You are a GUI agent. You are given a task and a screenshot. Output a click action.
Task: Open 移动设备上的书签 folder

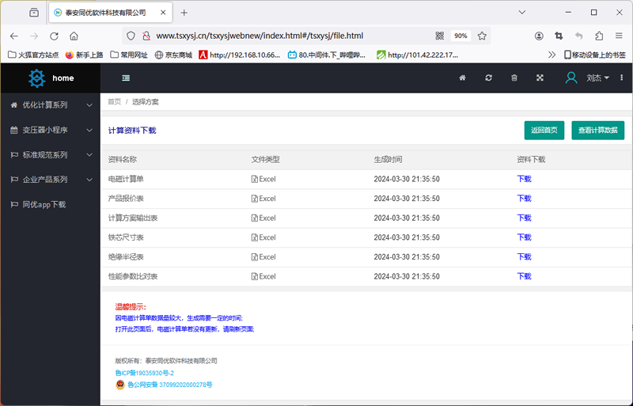click(595, 55)
